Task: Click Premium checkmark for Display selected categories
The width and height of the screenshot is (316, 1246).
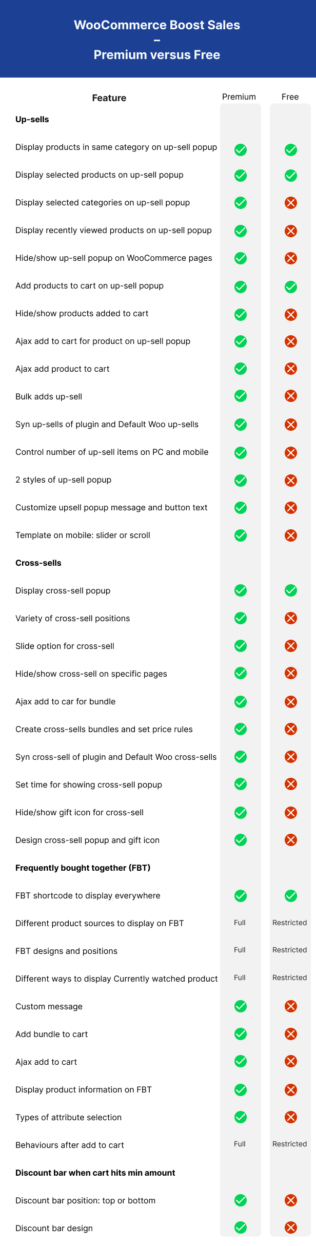Action: tap(240, 203)
